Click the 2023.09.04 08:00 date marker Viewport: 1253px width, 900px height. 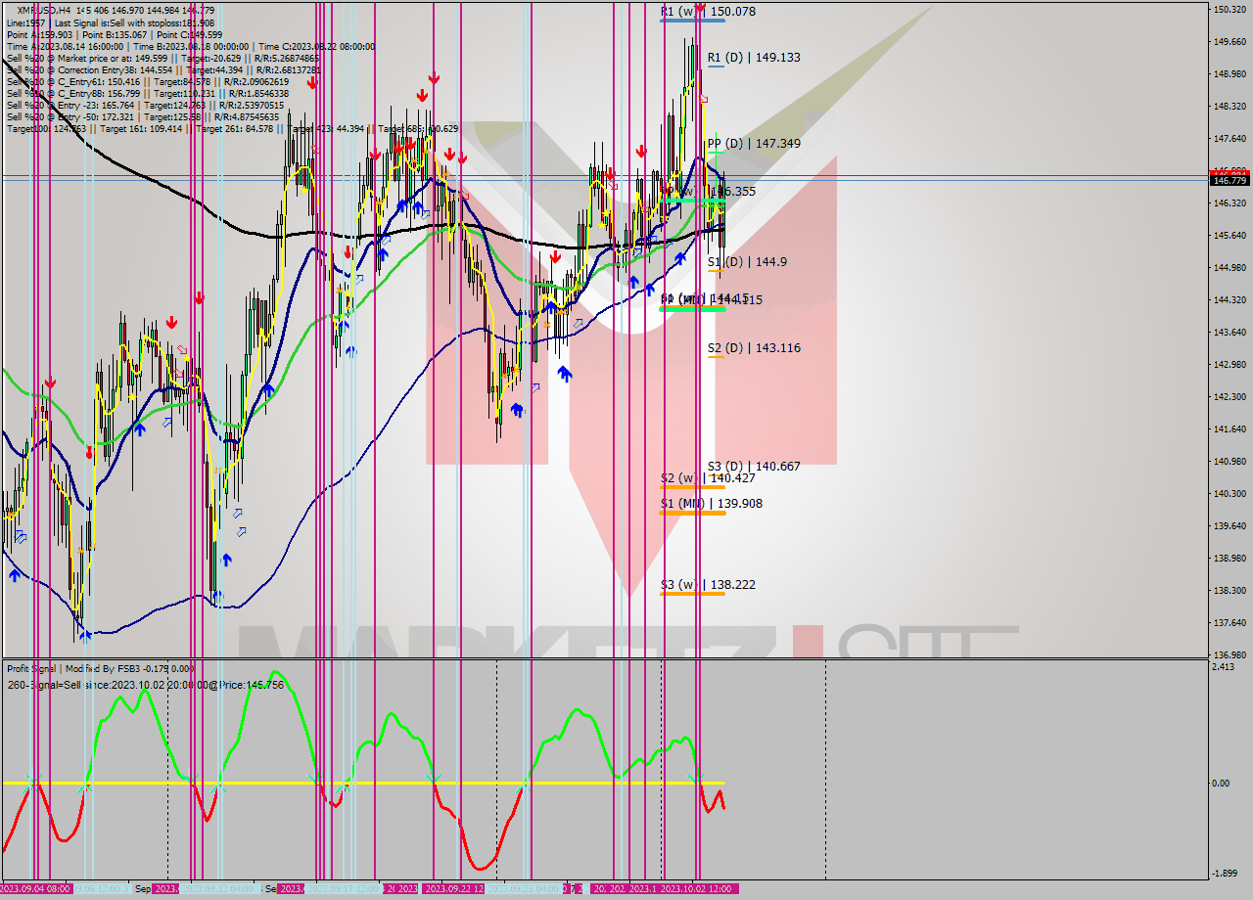35,888
